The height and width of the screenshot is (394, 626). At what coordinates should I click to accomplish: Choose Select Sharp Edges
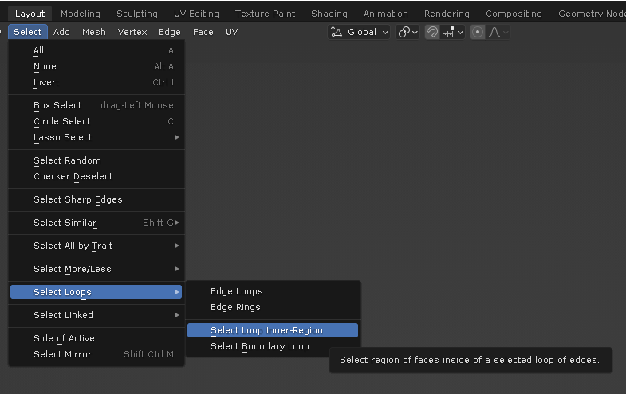[96, 199]
